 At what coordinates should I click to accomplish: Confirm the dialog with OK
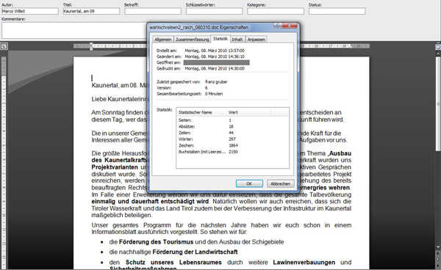249,183
